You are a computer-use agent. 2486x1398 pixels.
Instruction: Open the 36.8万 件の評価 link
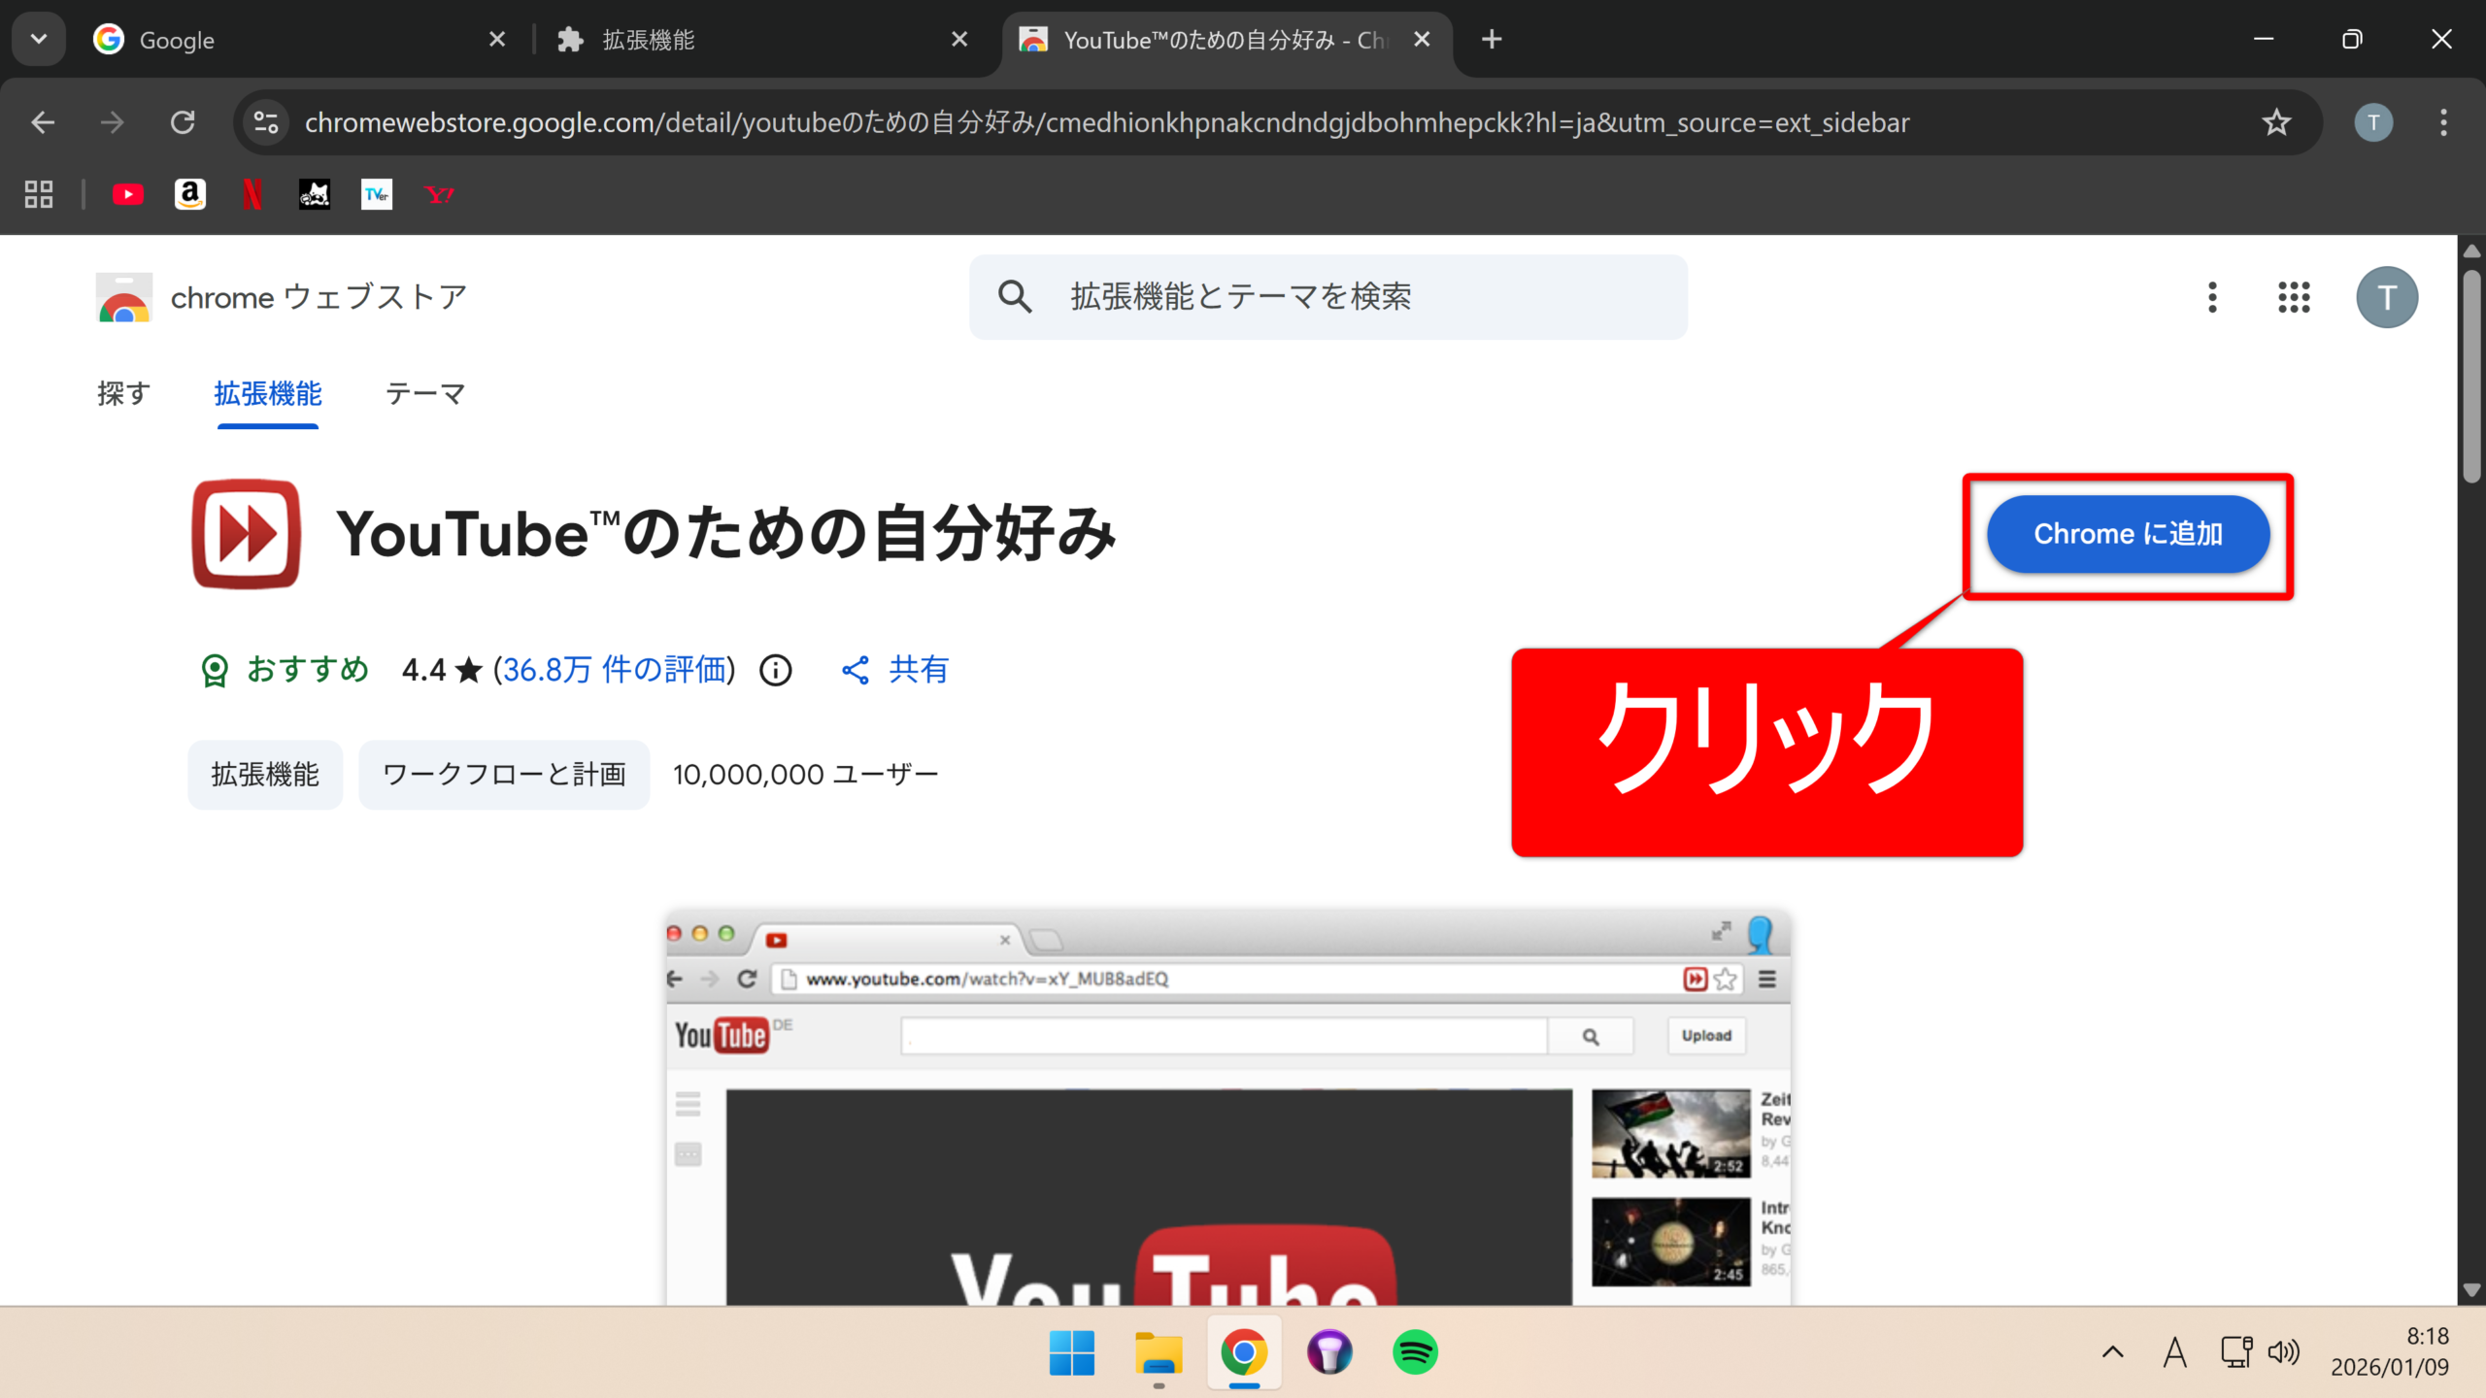click(615, 670)
